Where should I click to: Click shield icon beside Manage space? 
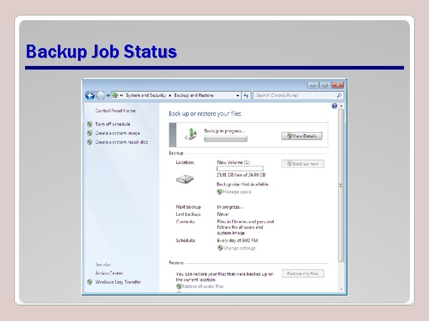(219, 192)
